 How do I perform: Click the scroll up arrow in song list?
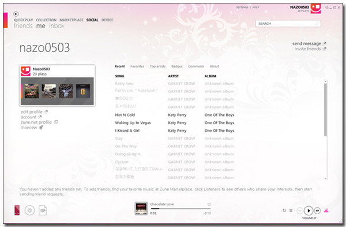pos(325,82)
